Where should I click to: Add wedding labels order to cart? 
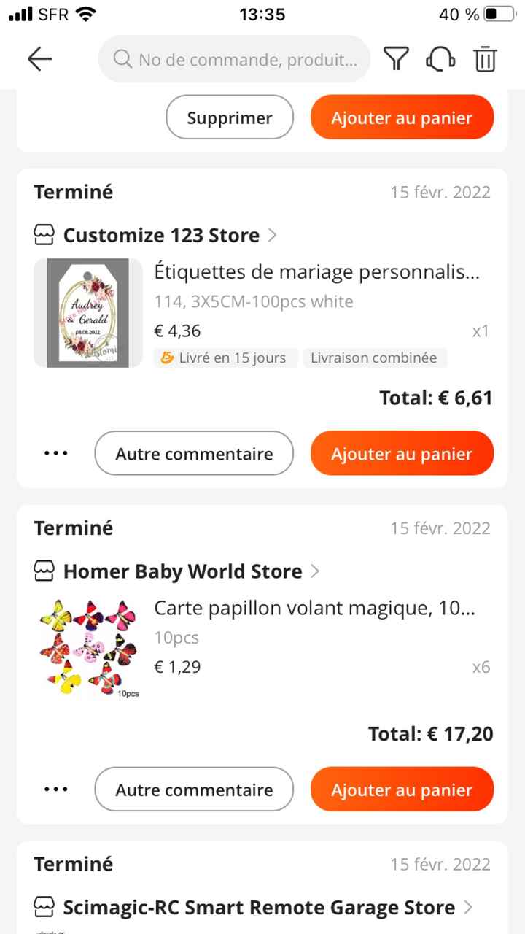click(402, 453)
